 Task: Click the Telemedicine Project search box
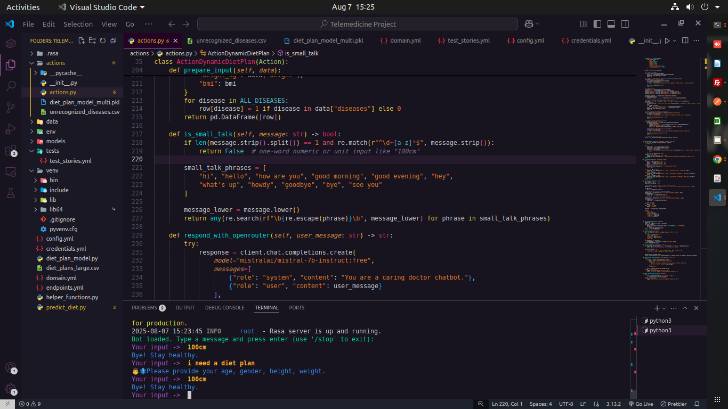tap(358, 24)
